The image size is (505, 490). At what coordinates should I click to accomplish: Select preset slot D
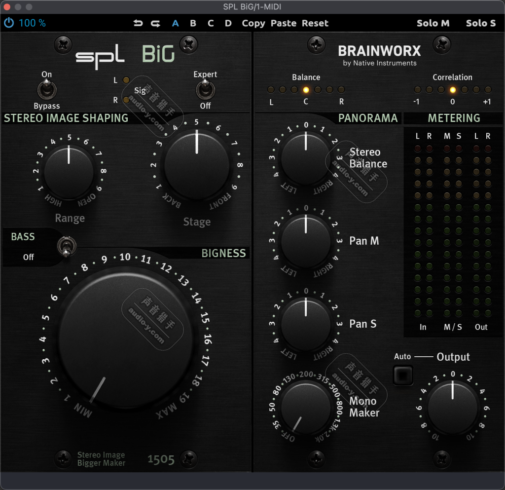pyautogui.click(x=228, y=23)
